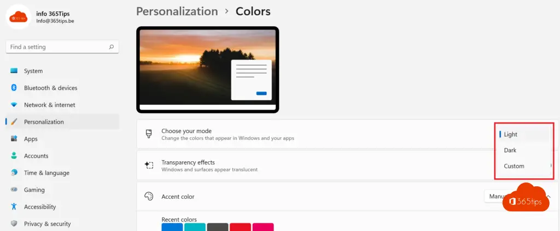Click the Personalization breadcrumb link

(177, 11)
